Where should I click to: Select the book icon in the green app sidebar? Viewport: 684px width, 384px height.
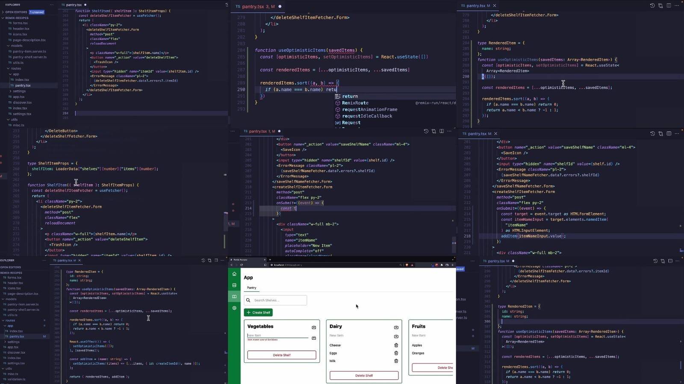(x=234, y=296)
